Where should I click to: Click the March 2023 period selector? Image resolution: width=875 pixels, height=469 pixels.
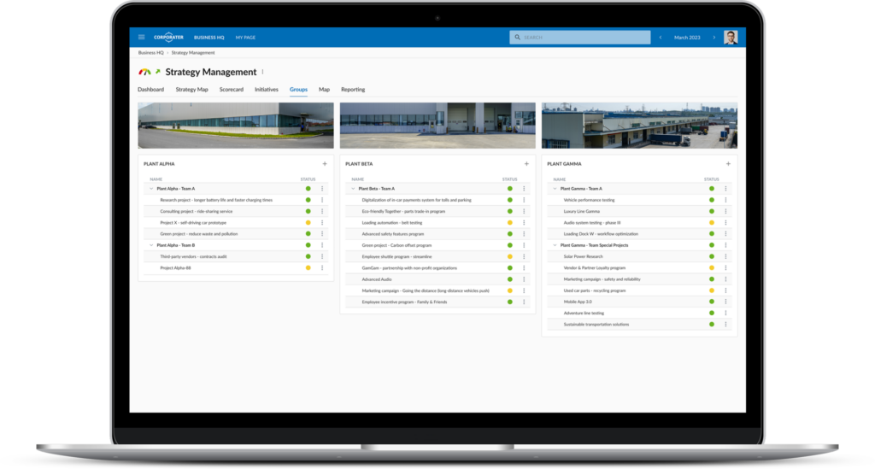[687, 38]
